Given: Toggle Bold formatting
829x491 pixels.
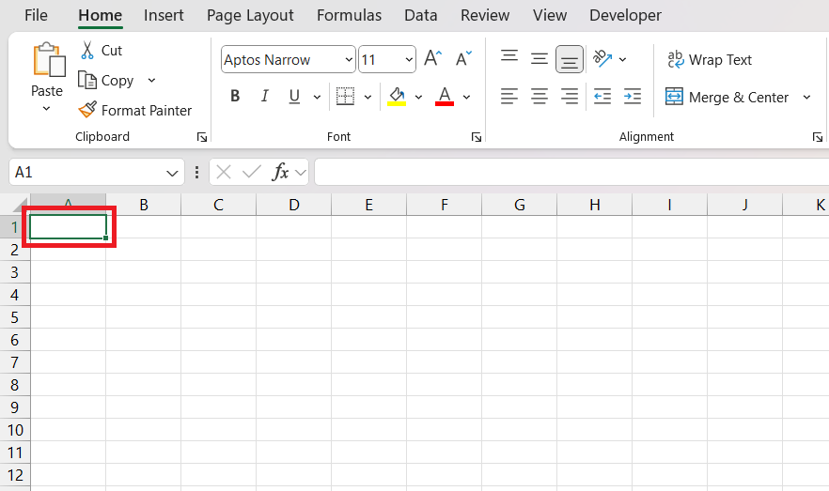Looking at the screenshot, I should (x=235, y=96).
